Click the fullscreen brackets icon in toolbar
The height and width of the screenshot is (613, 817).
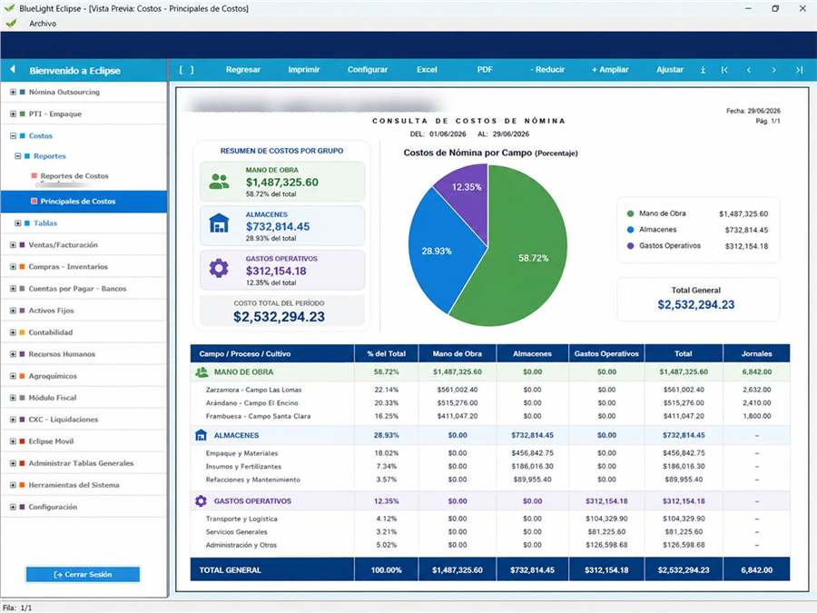coord(186,70)
